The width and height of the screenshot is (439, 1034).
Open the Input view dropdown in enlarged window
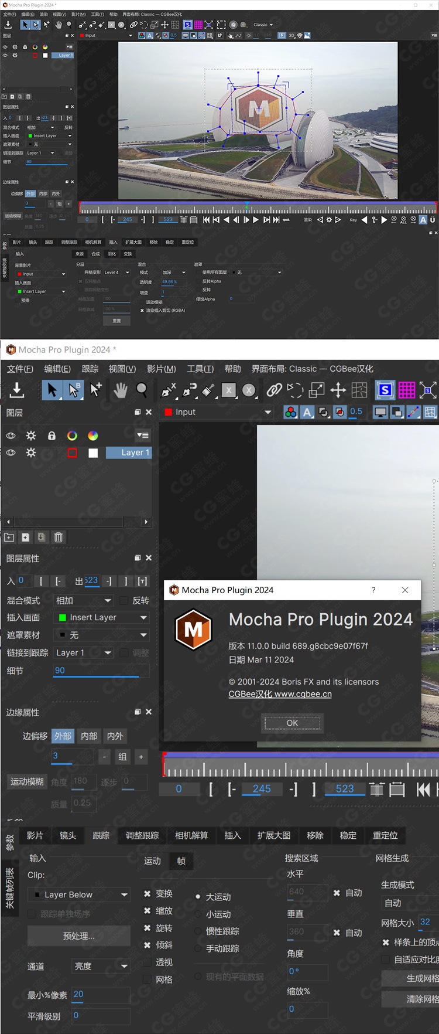point(218,412)
